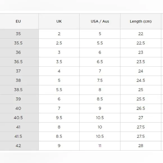The width and height of the screenshot is (163, 163).
Task: Click Length value 22 cell
Action: coord(141,34)
